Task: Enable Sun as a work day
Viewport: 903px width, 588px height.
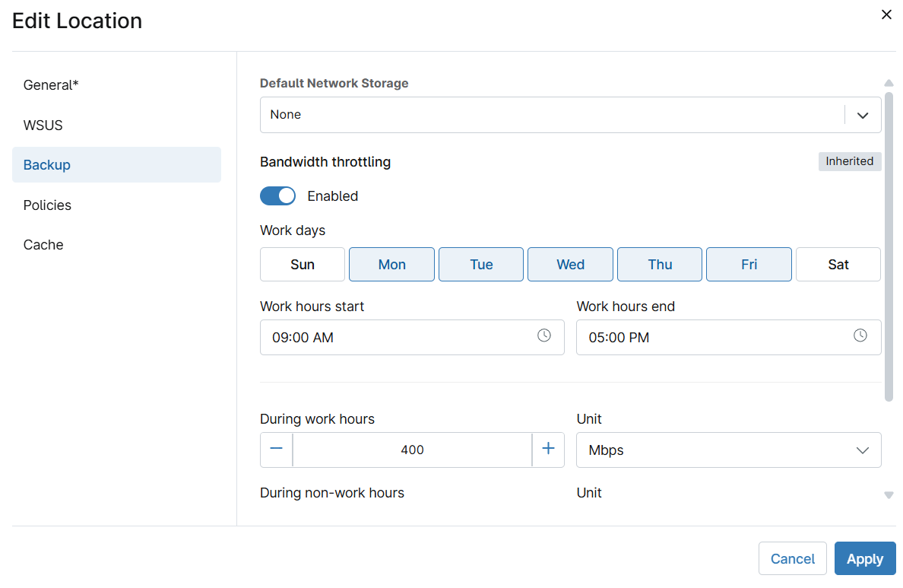Action: tap(303, 265)
